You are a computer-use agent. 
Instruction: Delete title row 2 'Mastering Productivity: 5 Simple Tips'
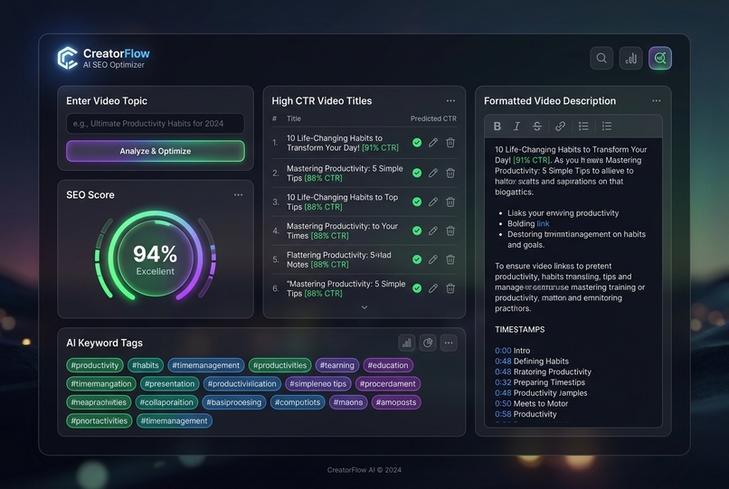pyautogui.click(x=450, y=173)
